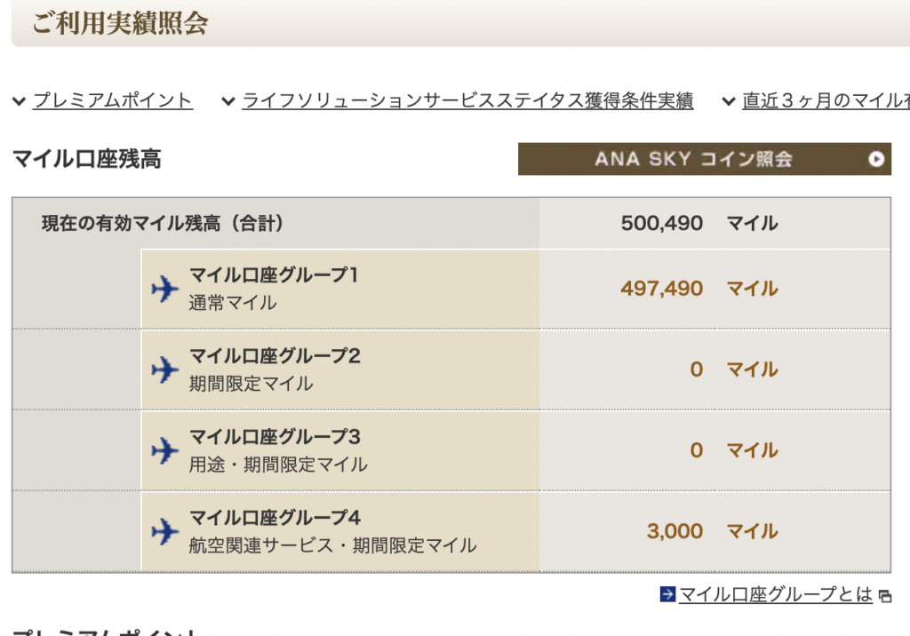The image size is (910, 636).
Task: Click airplane icon for マイル口座グループ1
Action: point(164,289)
